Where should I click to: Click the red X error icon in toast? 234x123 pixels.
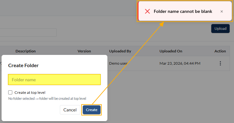coord(147,11)
